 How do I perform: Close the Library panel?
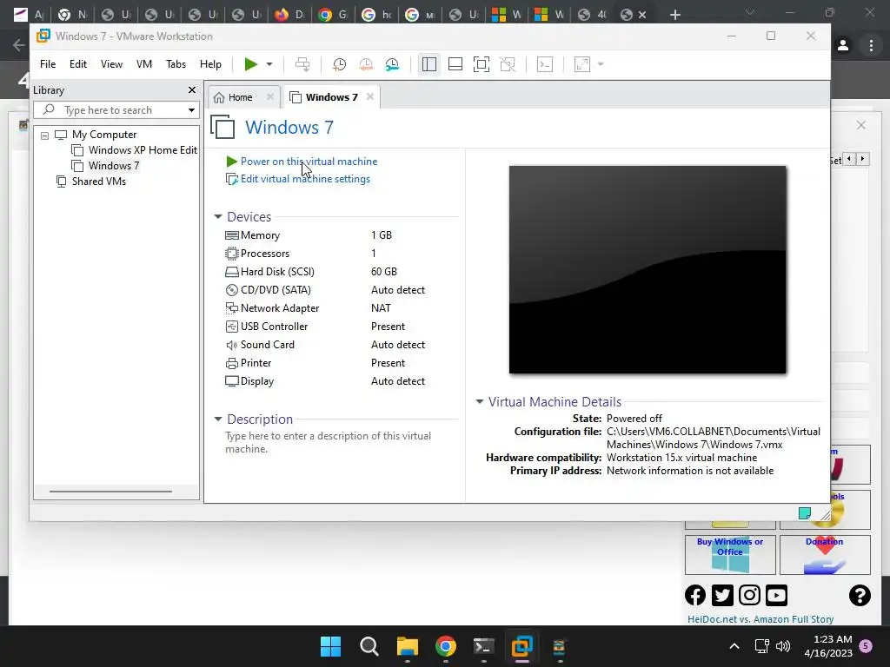point(192,90)
